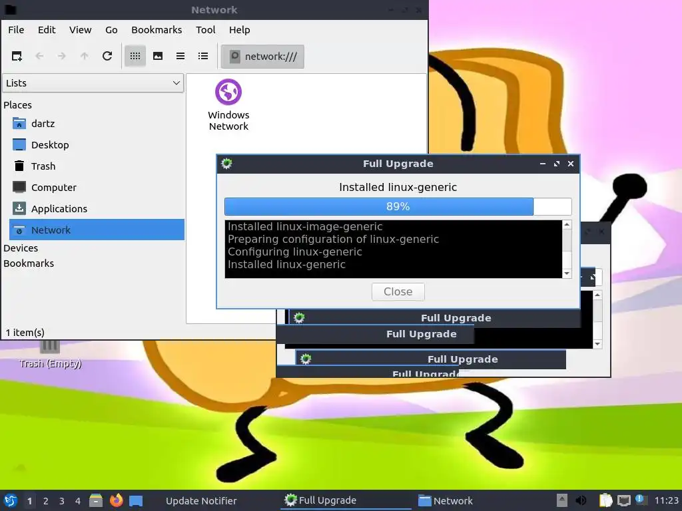The image size is (682, 511).
Task: Click the Devices section header
Action: pyautogui.click(x=21, y=248)
